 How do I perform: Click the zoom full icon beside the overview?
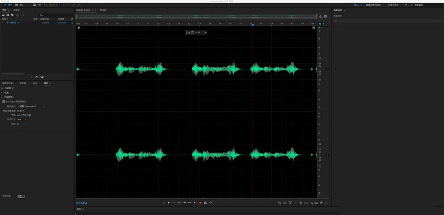[325, 16]
